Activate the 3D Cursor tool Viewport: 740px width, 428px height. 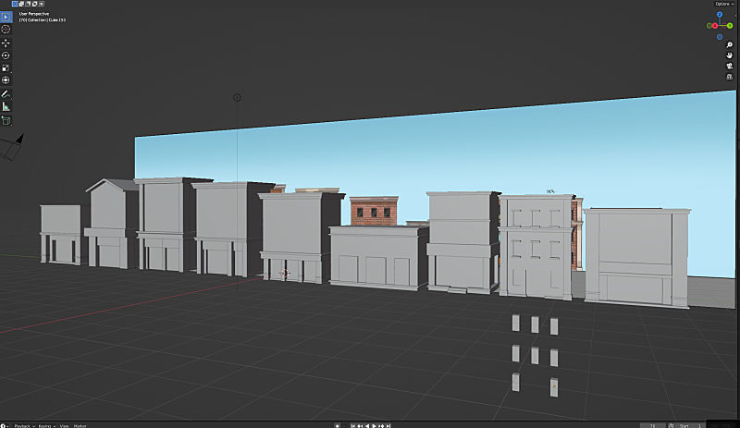pos(6,30)
